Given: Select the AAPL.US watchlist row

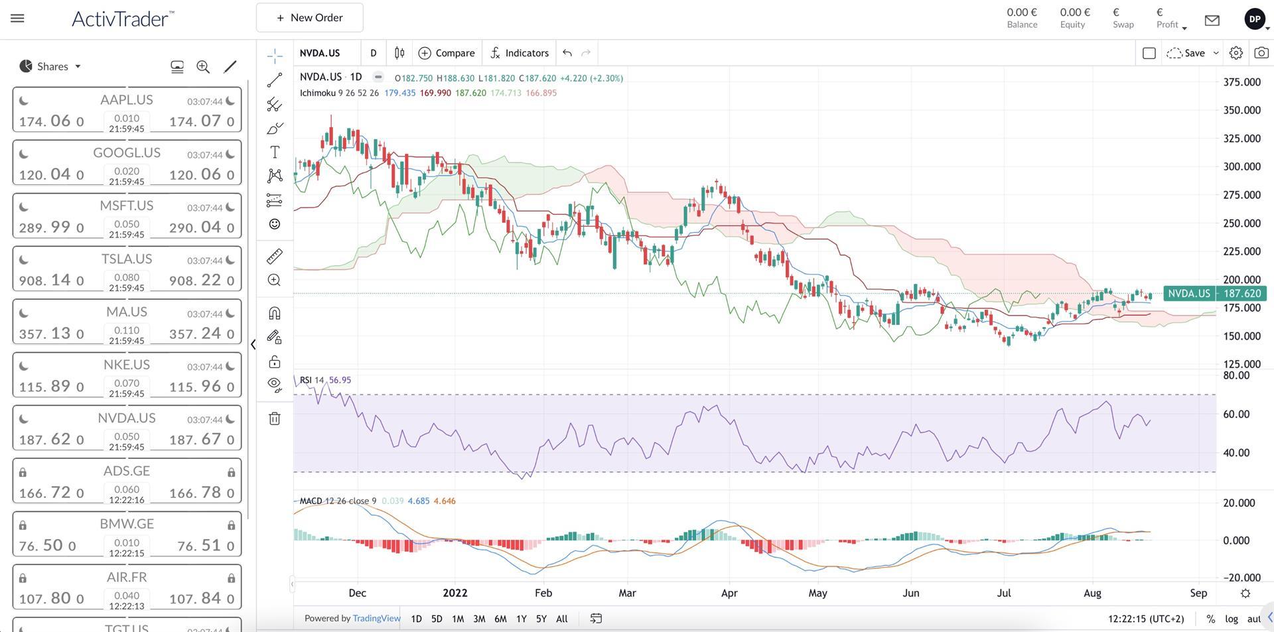Looking at the screenshot, I should tap(127, 110).
